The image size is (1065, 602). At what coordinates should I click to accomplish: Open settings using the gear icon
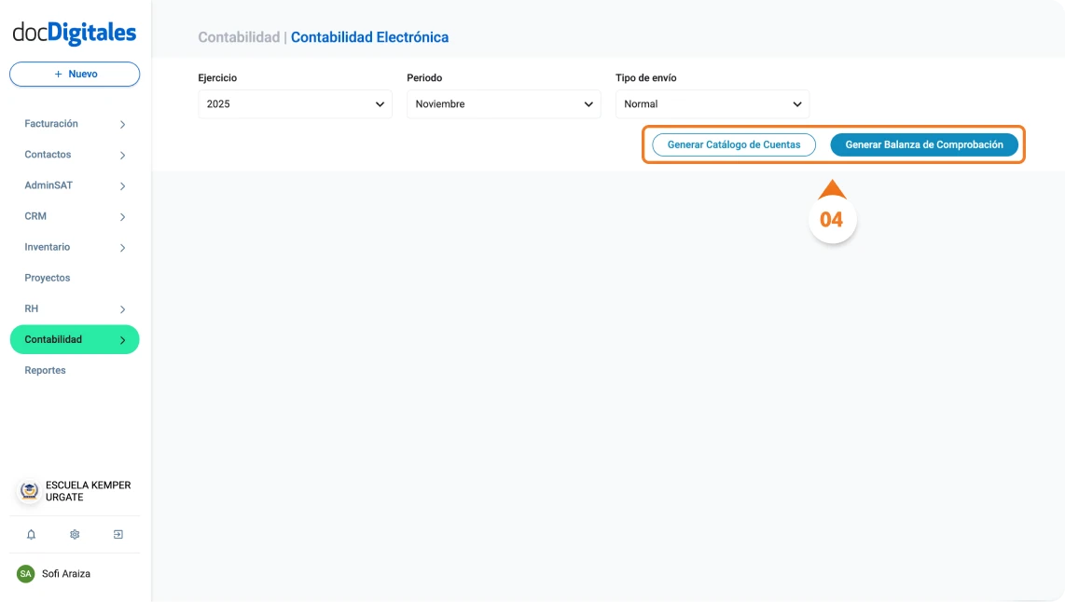75,534
